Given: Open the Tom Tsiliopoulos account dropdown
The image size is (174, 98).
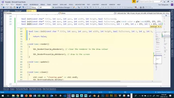Looking at the screenshot, I should point(164,5).
